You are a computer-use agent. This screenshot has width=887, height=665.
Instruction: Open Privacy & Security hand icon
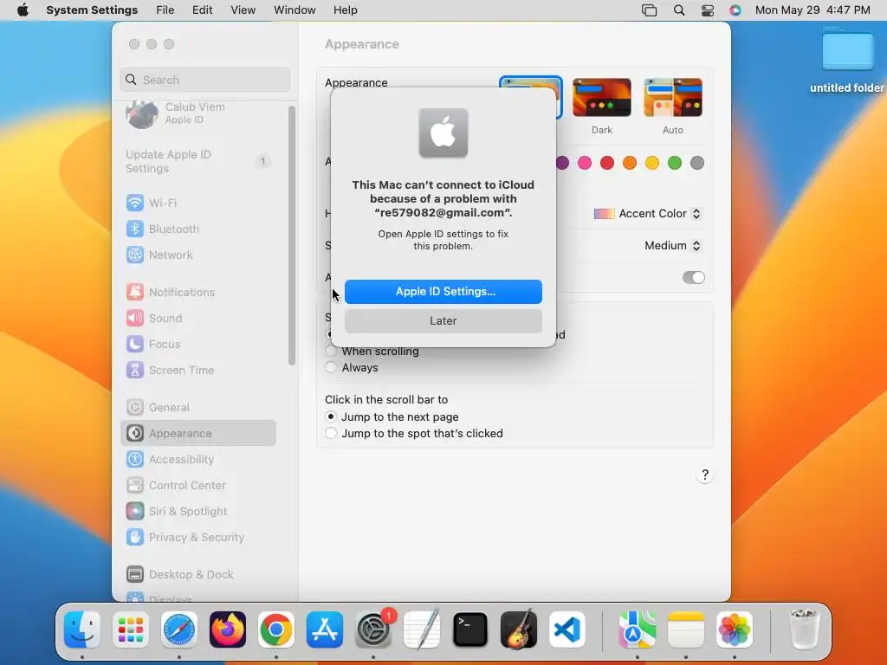134,537
